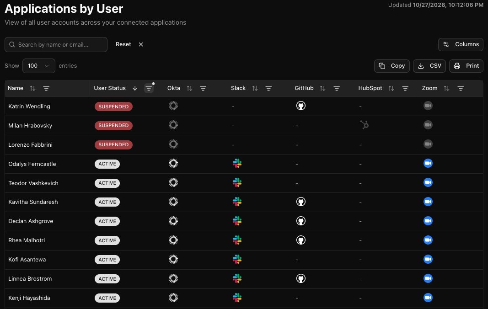Viewport: 488px width, 309px height.
Task: Click the Zoom icon for Kofi Asantewa
Action: tap(428, 259)
